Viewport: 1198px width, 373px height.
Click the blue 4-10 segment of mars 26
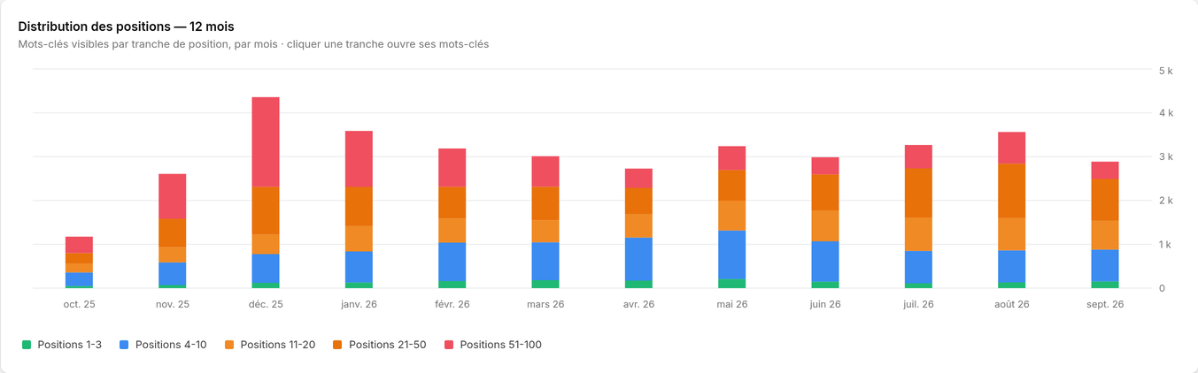click(545, 262)
